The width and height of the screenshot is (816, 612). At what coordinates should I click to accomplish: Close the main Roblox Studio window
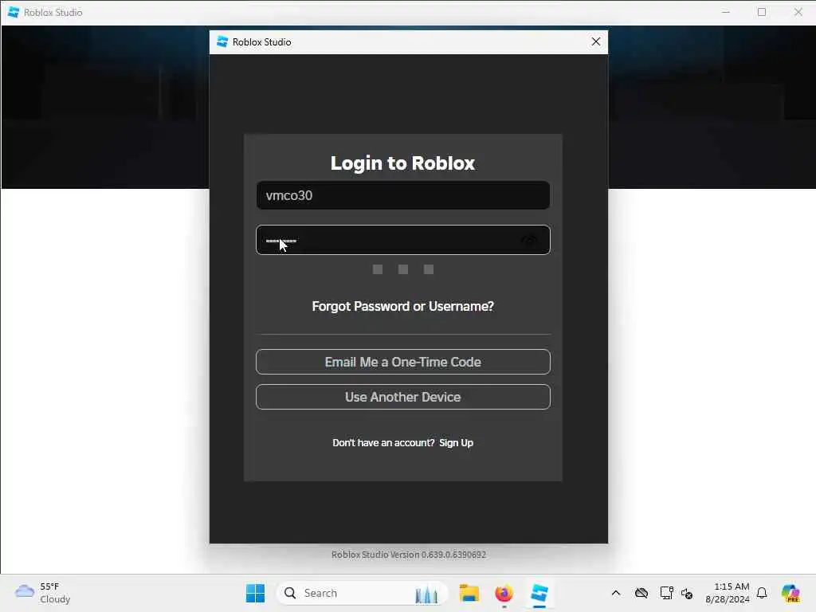point(798,12)
